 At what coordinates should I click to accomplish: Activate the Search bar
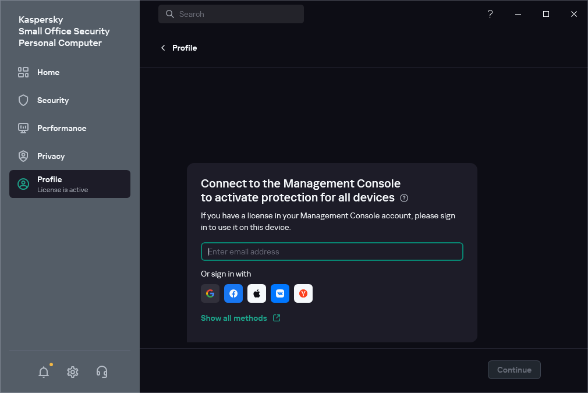click(231, 13)
